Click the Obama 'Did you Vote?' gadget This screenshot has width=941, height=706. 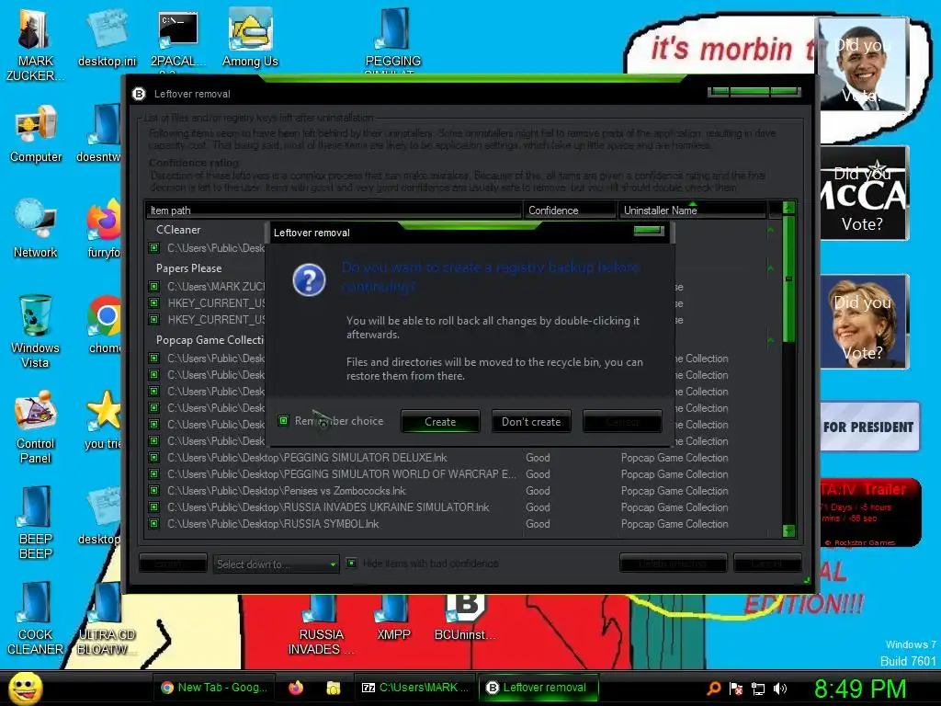pos(862,64)
